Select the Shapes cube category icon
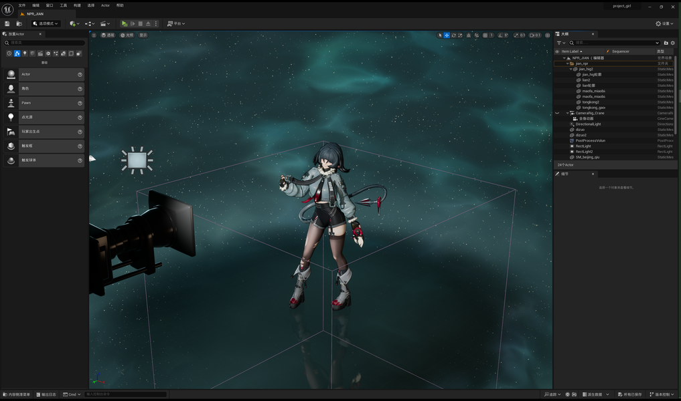 33,53
